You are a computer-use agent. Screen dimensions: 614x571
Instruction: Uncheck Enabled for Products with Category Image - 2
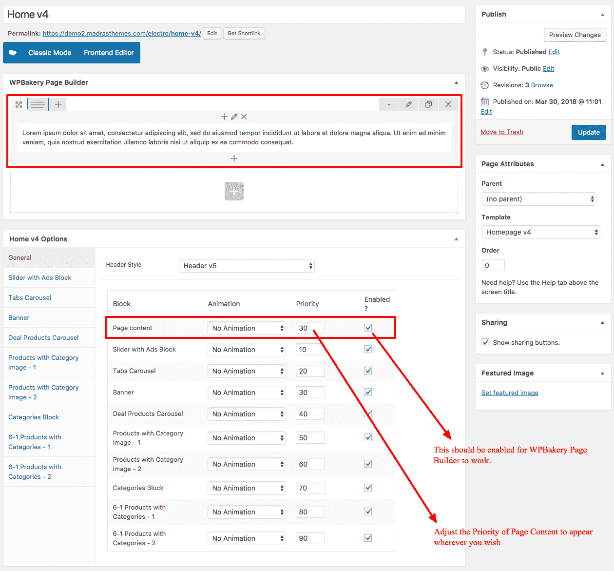(368, 464)
